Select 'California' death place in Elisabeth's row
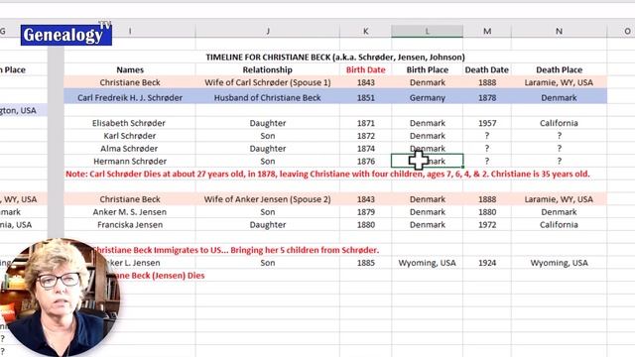The height and width of the screenshot is (357, 635). coord(559,123)
